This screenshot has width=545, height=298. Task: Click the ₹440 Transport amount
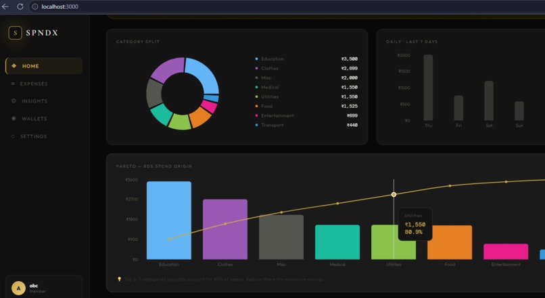point(352,125)
